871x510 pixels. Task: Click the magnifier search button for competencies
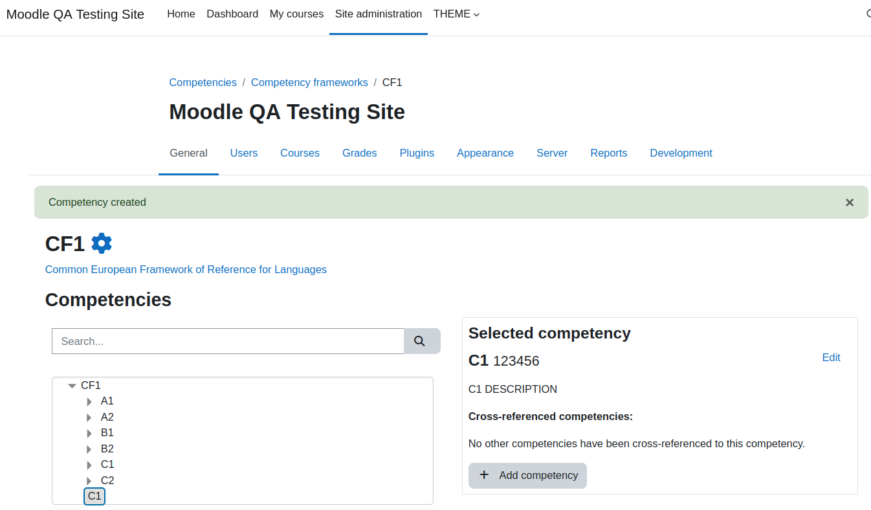(x=422, y=341)
